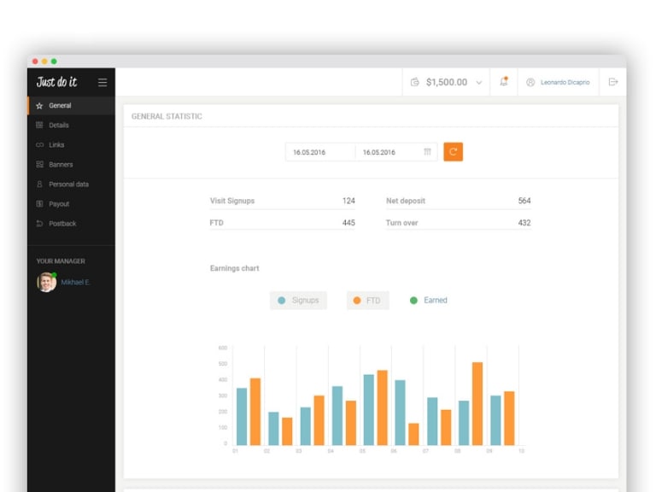This screenshot has height=492, width=656.
Task: Click the start date field
Action: click(x=319, y=152)
